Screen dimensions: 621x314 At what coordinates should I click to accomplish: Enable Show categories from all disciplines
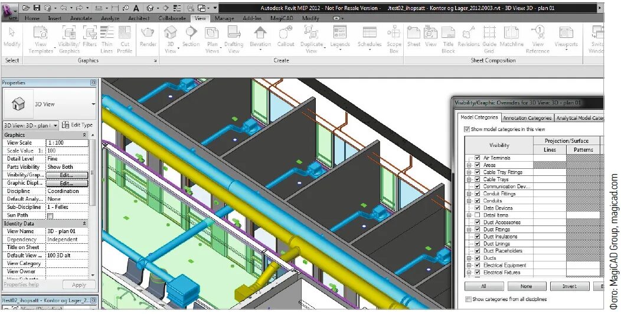(x=469, y=299)
